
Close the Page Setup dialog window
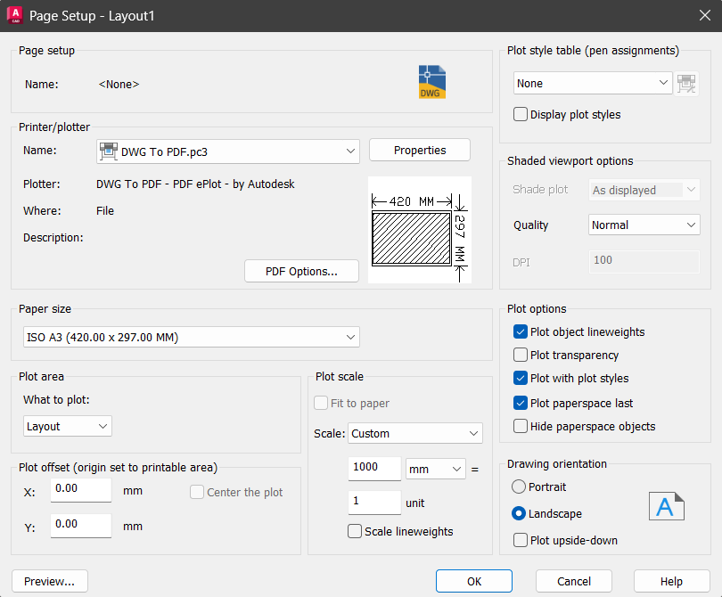pyautogui.click(x=701, y=15)
